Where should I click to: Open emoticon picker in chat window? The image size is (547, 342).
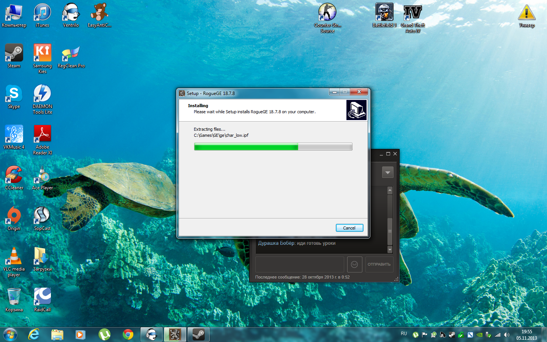coord(354,264)
